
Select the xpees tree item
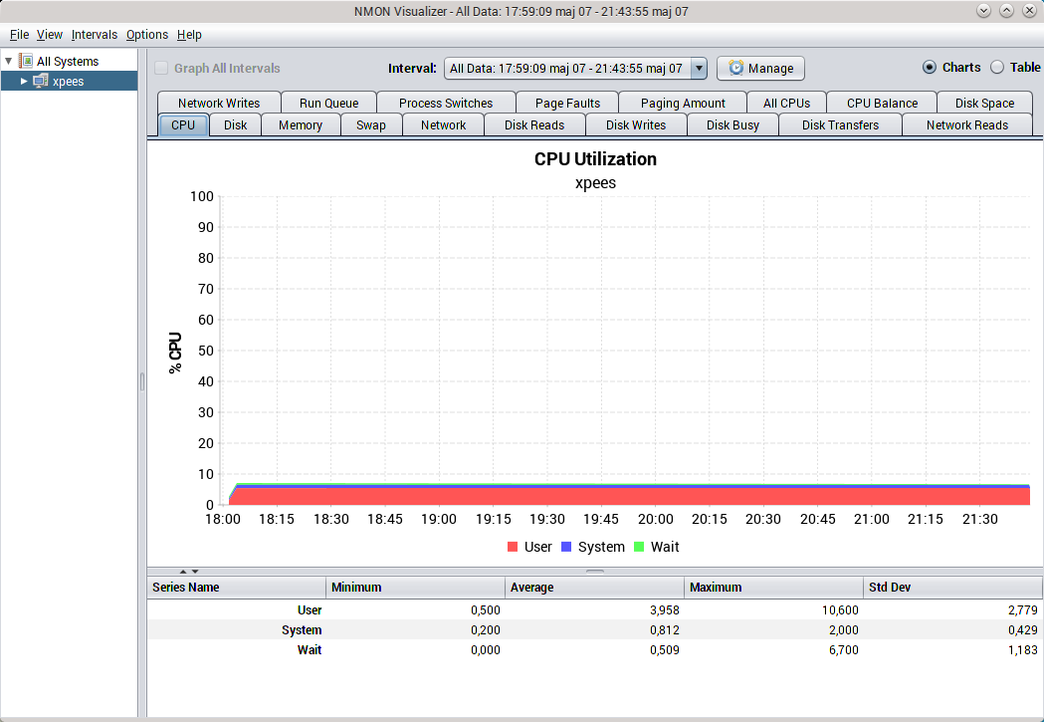click(68, 82)
